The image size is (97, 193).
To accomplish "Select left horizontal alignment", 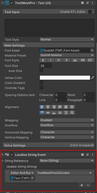I will pos(42,107).
